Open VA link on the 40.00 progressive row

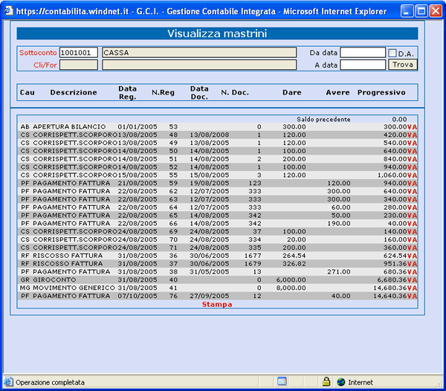point(412,224)
